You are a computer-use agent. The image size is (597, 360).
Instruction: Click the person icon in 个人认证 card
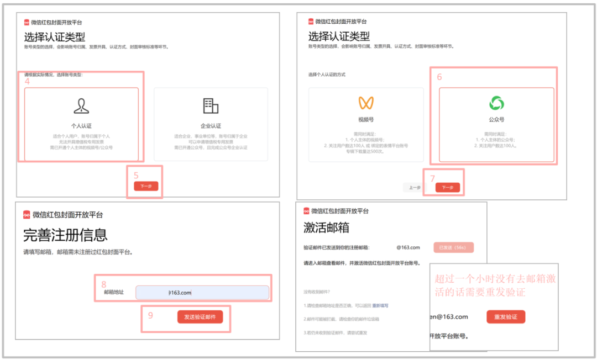pos(81,106)
